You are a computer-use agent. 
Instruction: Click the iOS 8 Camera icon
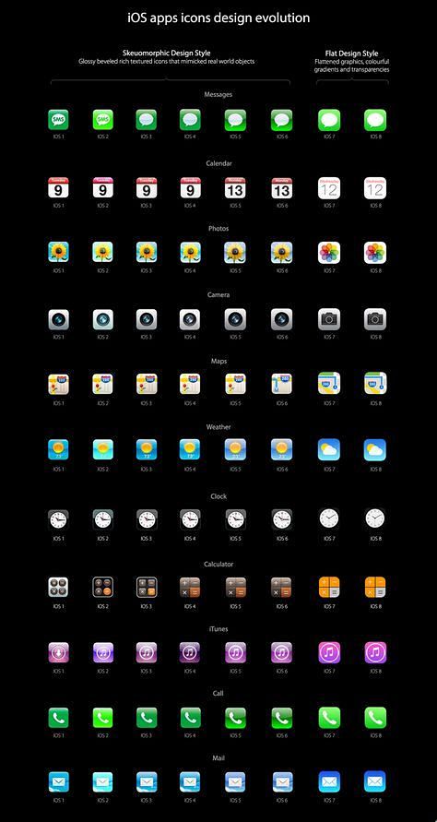[x=375, y=319]
